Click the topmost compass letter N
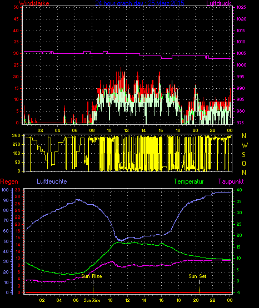 244,136
